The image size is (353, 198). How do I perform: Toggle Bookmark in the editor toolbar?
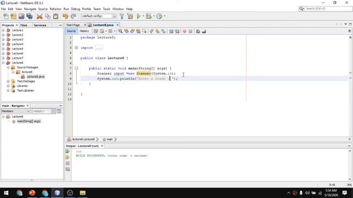pyautogui.click(x=163, y=31)
